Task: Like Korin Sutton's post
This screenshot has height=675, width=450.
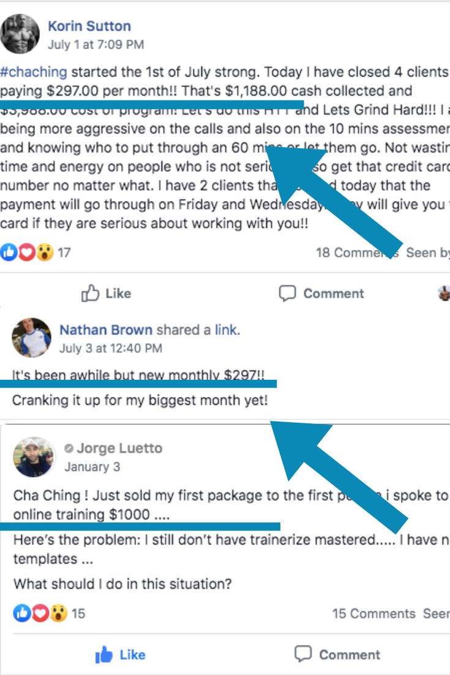Action: coord(107,293)
